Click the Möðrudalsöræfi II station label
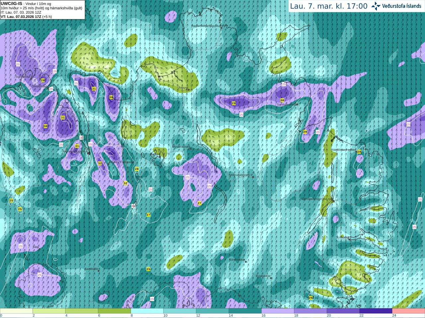The height and width of the screenshot is (318, 425). [241, 175]
